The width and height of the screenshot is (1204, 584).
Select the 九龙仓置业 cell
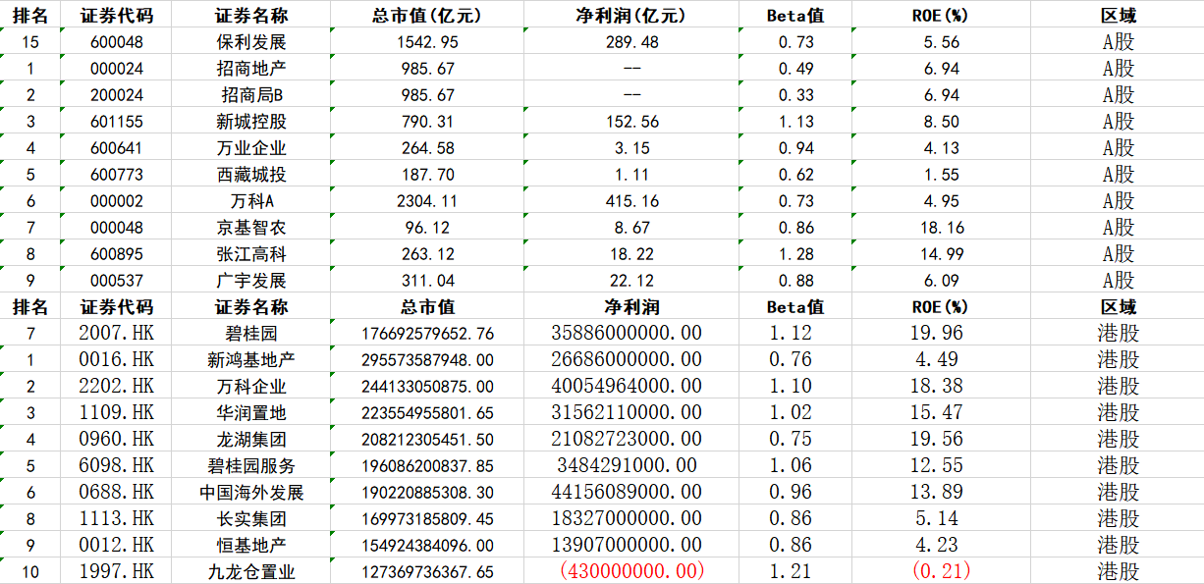coord(250,572)
